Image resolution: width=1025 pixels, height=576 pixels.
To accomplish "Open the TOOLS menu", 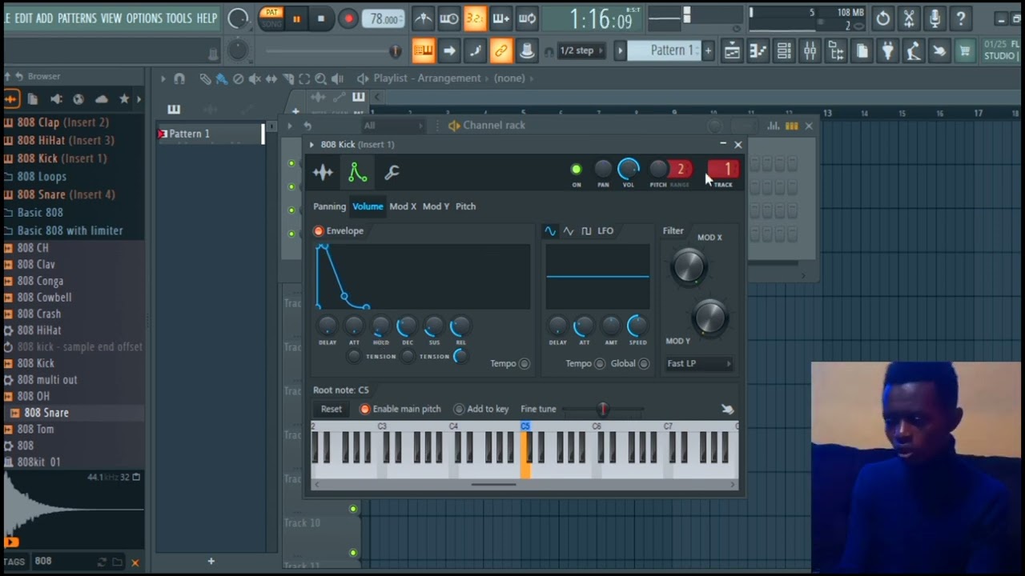I will (x=179, y=18).
